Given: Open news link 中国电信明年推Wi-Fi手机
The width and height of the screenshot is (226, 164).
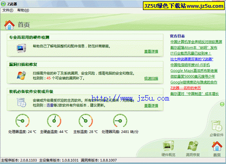Looking at the screenshot, I should pyautogui.click(x=190, y=65).
